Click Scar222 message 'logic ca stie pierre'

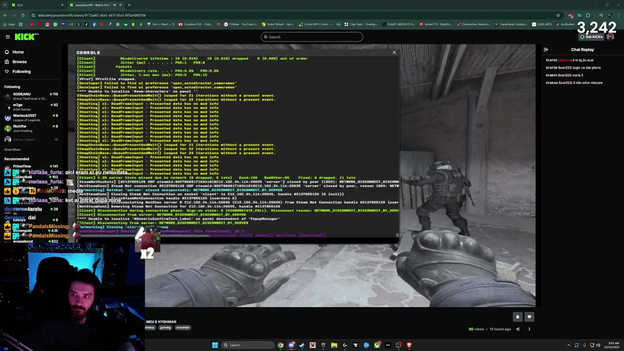click(x=573, y=68)
